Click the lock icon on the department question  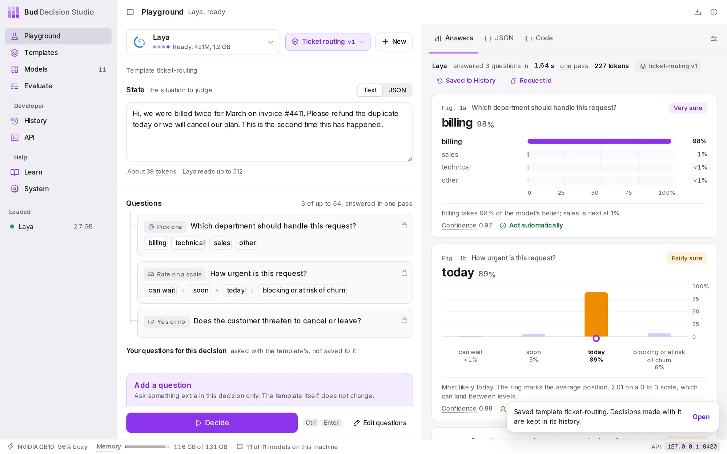404,225
